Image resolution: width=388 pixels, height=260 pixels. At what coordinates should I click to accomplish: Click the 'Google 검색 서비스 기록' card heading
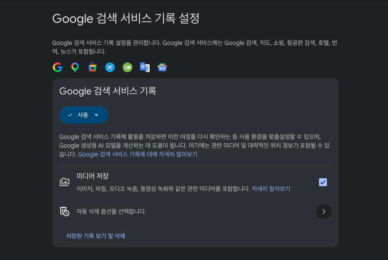[x=108, y=91]
